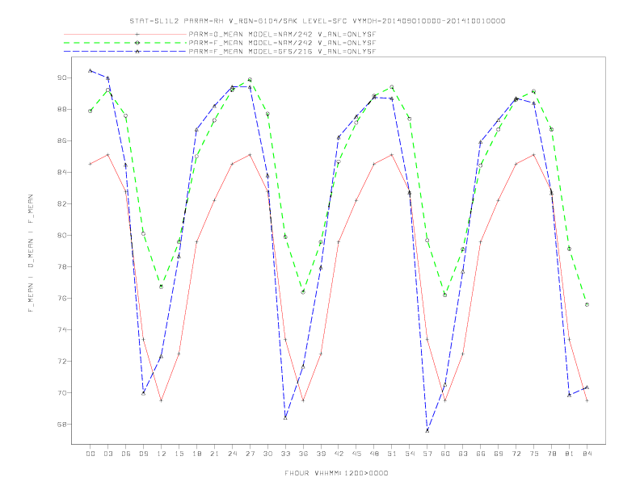Click x-axis tick label 60
Viewport: 640px width, 494px height.
445,454
